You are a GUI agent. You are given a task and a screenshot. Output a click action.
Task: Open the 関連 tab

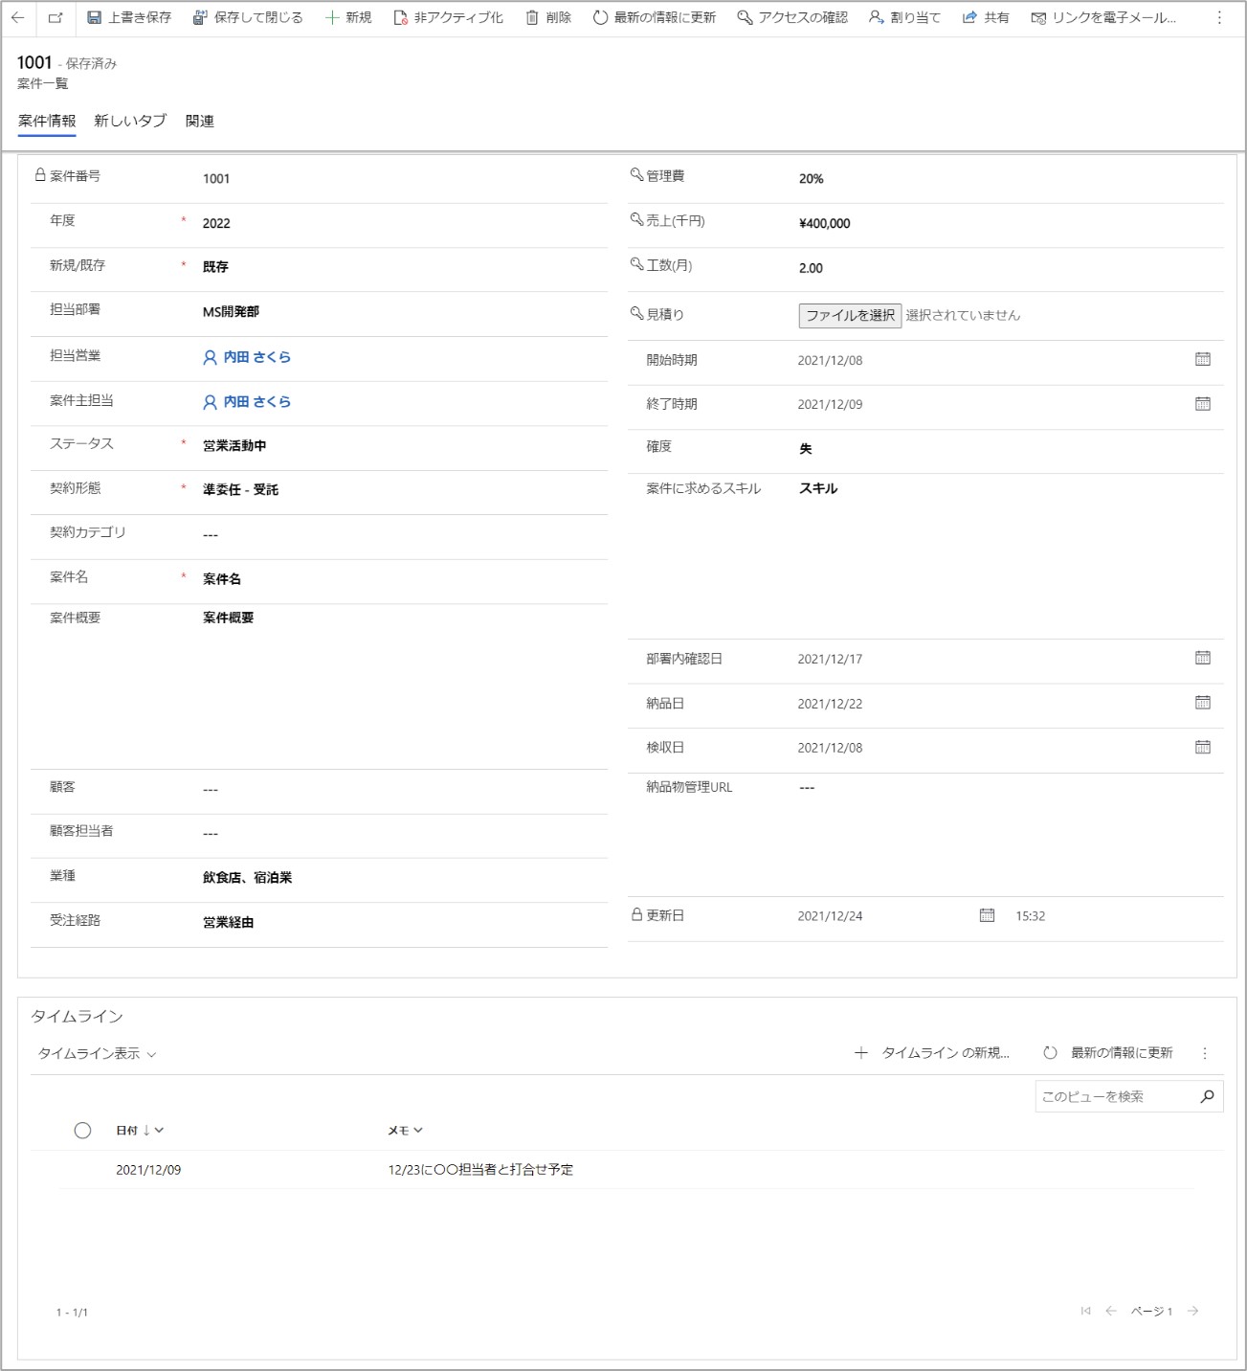[199, 121]
